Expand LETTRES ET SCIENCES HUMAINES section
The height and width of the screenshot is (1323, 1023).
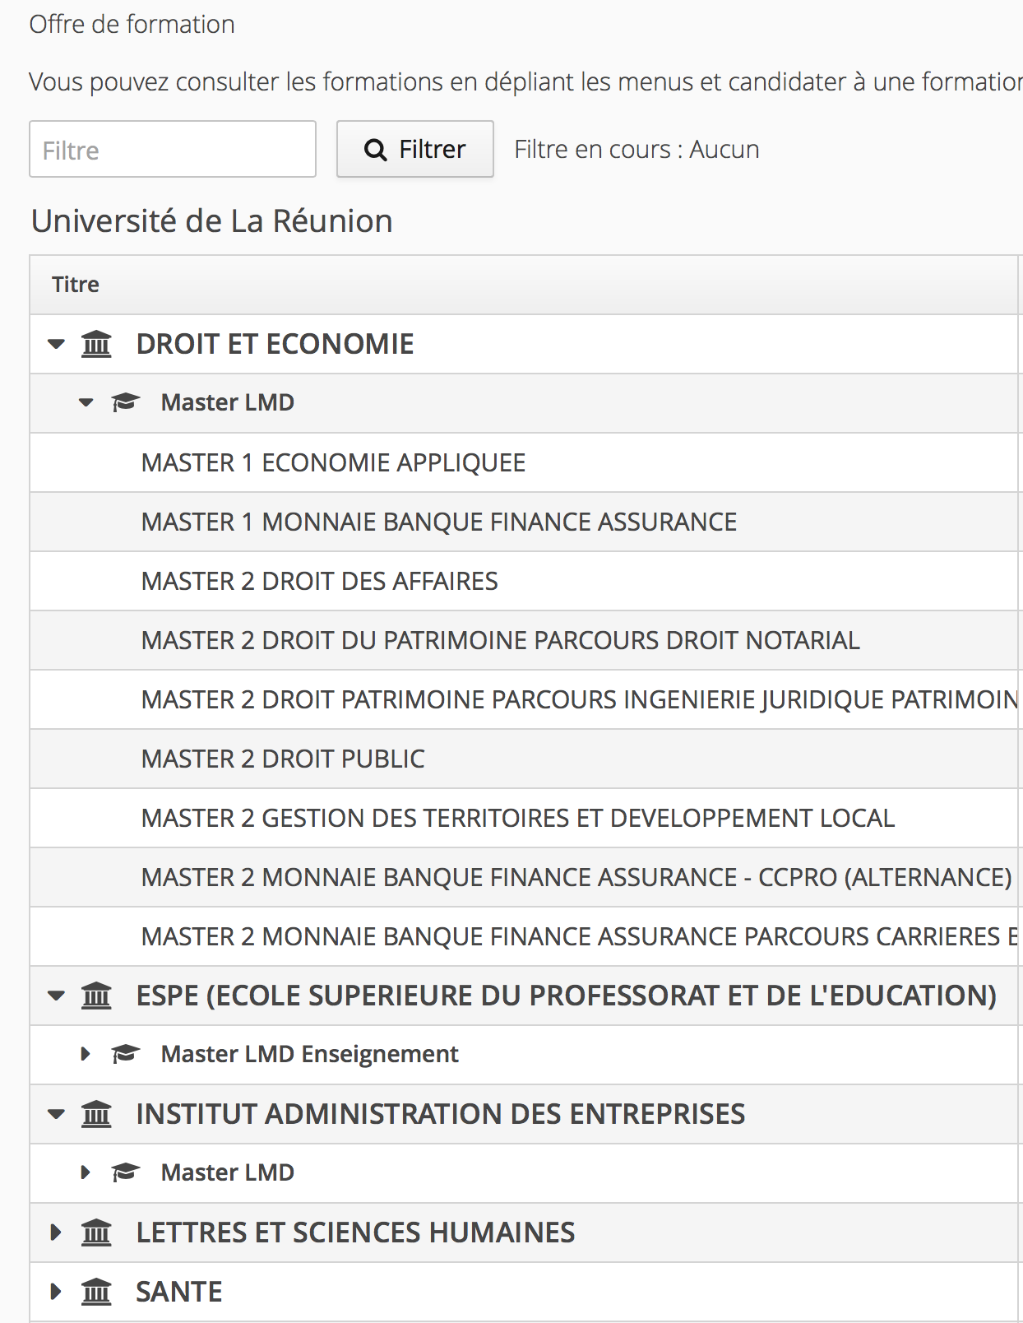click(56, 1232)
